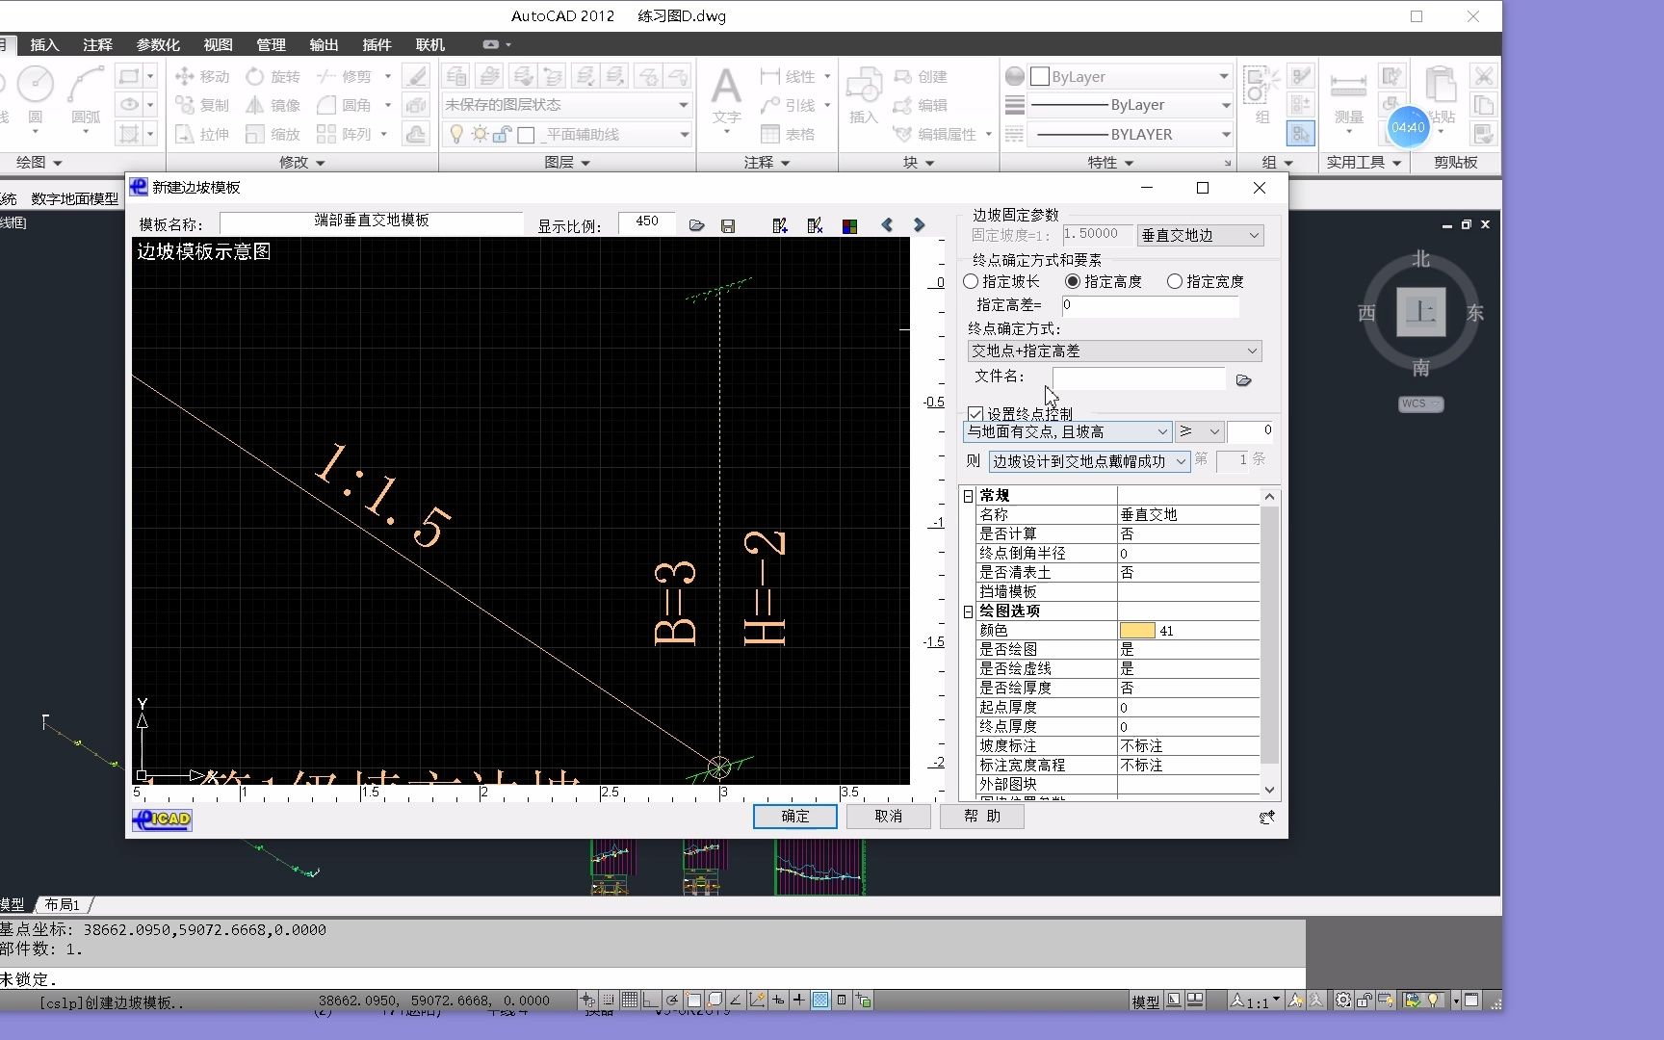Select the Move tool in the Modify panel
This screenshot has width=1664, height=1040.
point(202,76)
